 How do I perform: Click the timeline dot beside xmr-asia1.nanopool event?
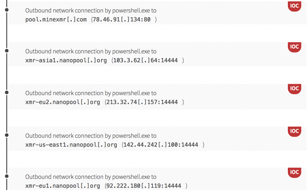pyautogui.click(x=7, y=51)
